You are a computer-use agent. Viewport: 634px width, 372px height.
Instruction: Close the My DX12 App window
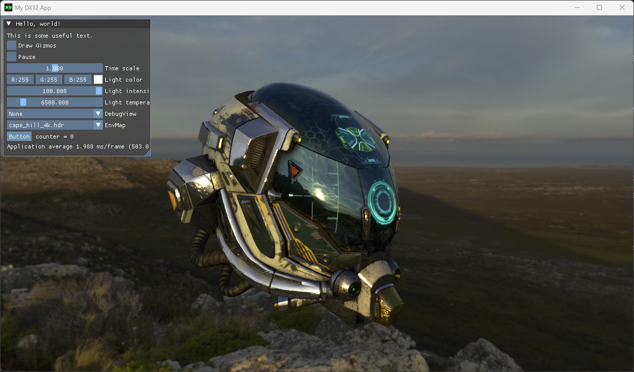point(622,7)
